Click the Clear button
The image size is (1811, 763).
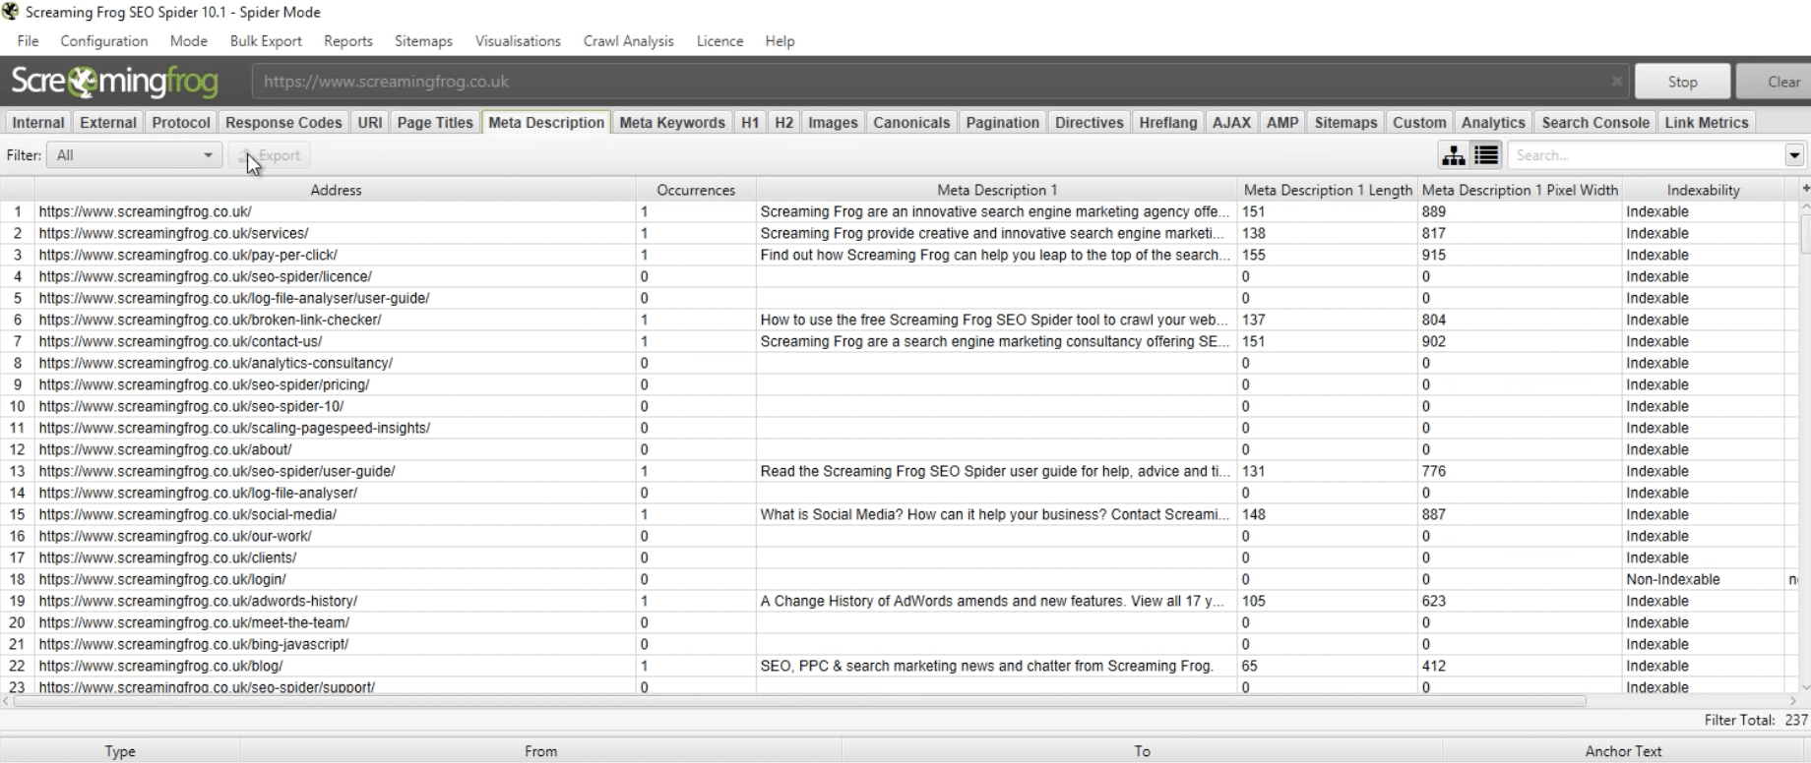click(1774, 82)
